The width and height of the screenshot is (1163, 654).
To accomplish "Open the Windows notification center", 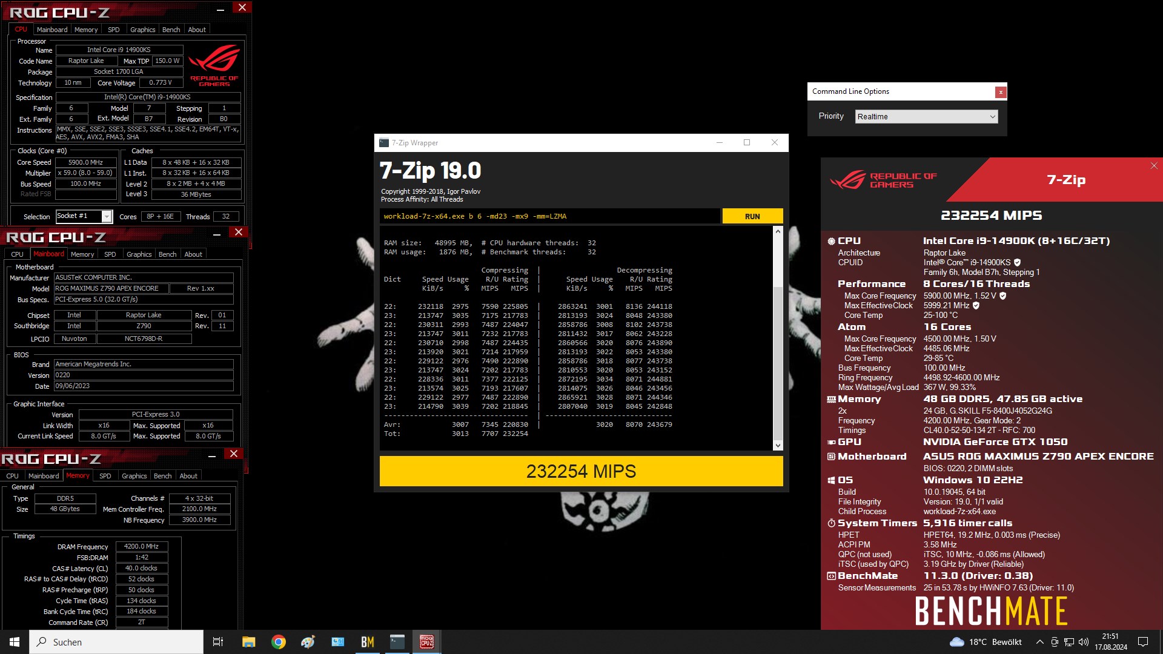I will coord(1143,642).
